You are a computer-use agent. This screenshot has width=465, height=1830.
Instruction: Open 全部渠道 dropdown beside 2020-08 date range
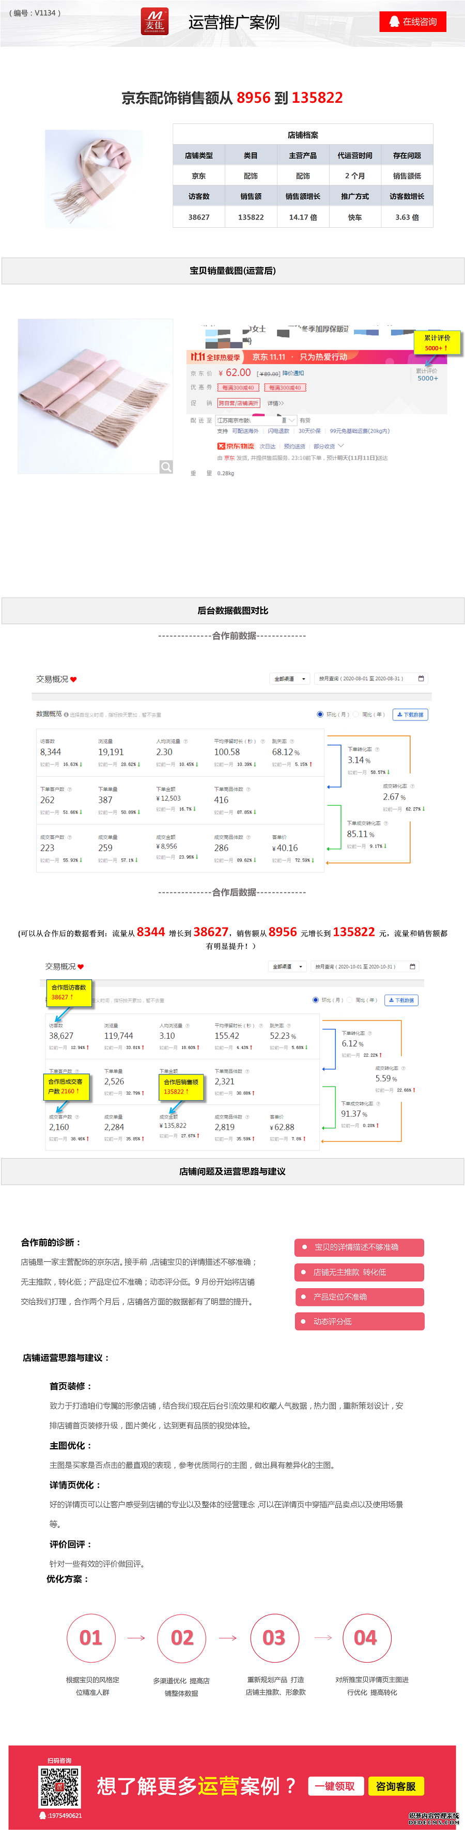(x=290, y=678)
